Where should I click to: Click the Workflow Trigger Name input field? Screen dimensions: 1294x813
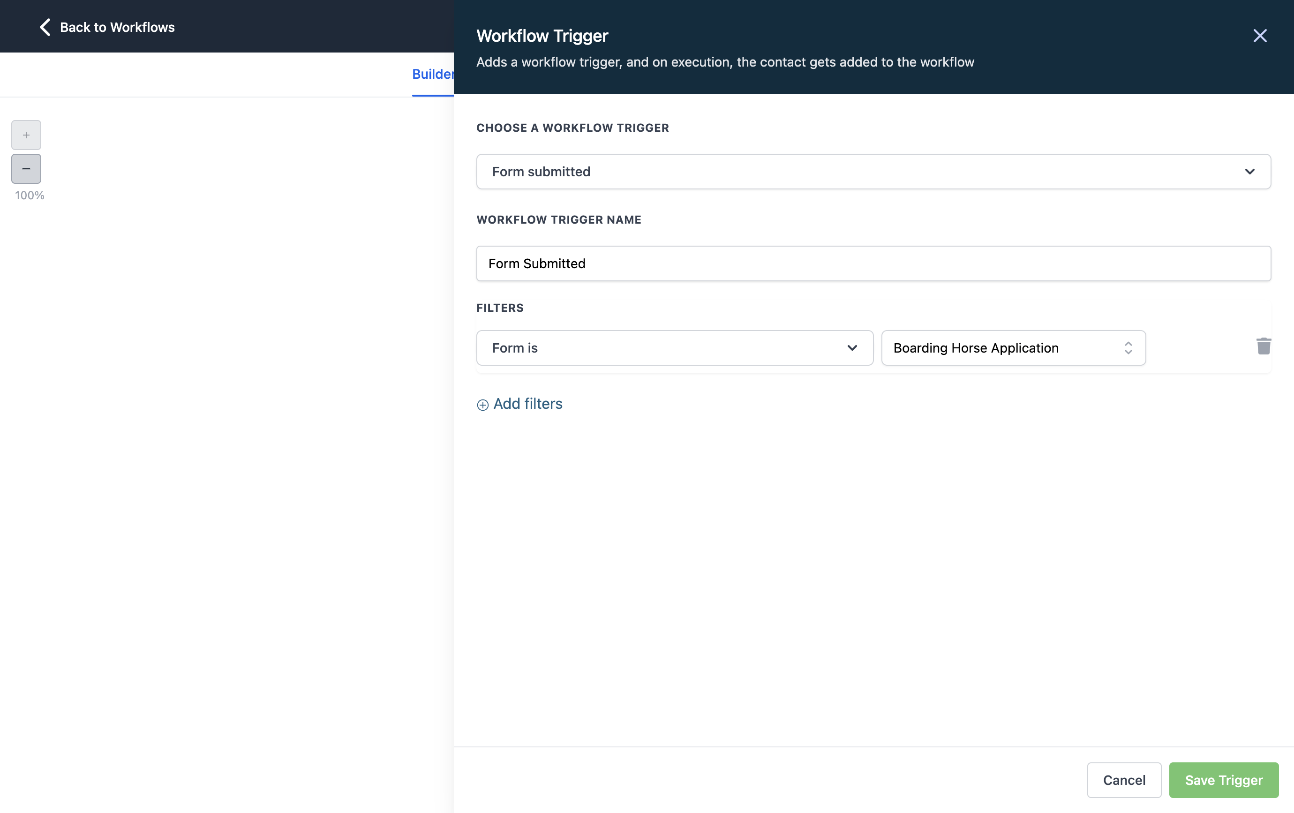click(x=873, y=263)
